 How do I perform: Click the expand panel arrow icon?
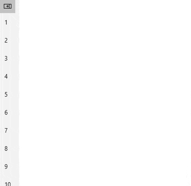(x=7, y=6)
